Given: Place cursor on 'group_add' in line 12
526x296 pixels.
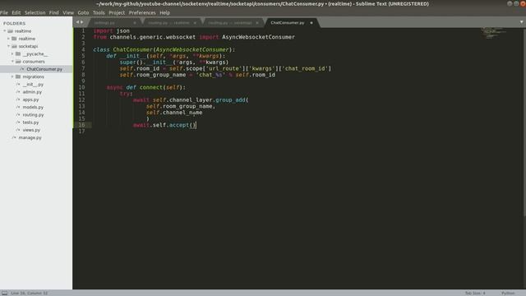Looking at the screenshot, I should 230,100.
